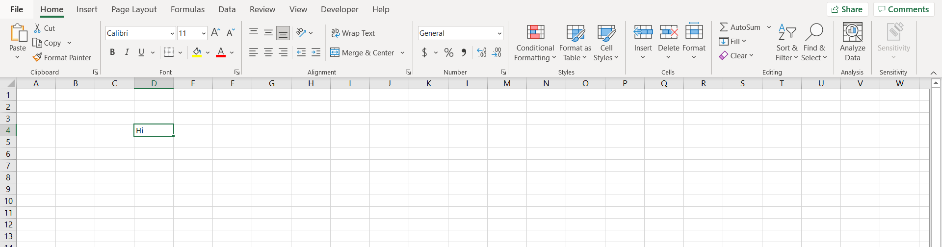Click the Cut scissors icon
This screenshot has height=247, width=942.
[x=37, y=28]
